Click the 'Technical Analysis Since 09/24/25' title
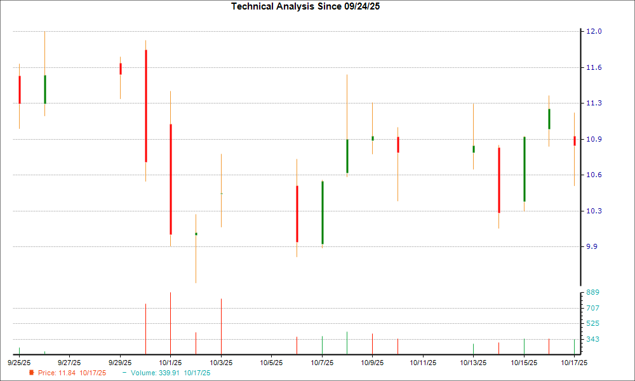The width and height of the screenshot is (635, 381). pos(310,6)
